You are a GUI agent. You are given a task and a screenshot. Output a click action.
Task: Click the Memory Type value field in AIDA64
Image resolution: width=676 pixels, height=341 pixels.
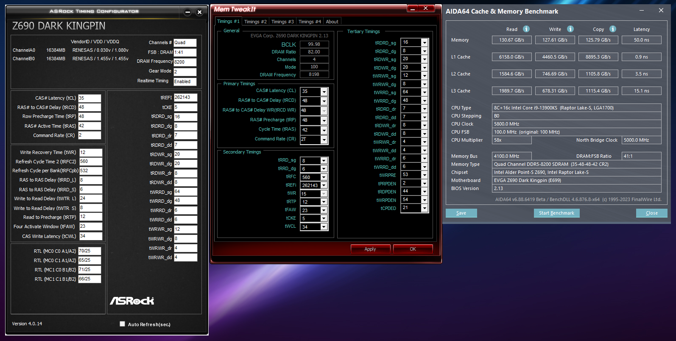[x=577, y=164]
